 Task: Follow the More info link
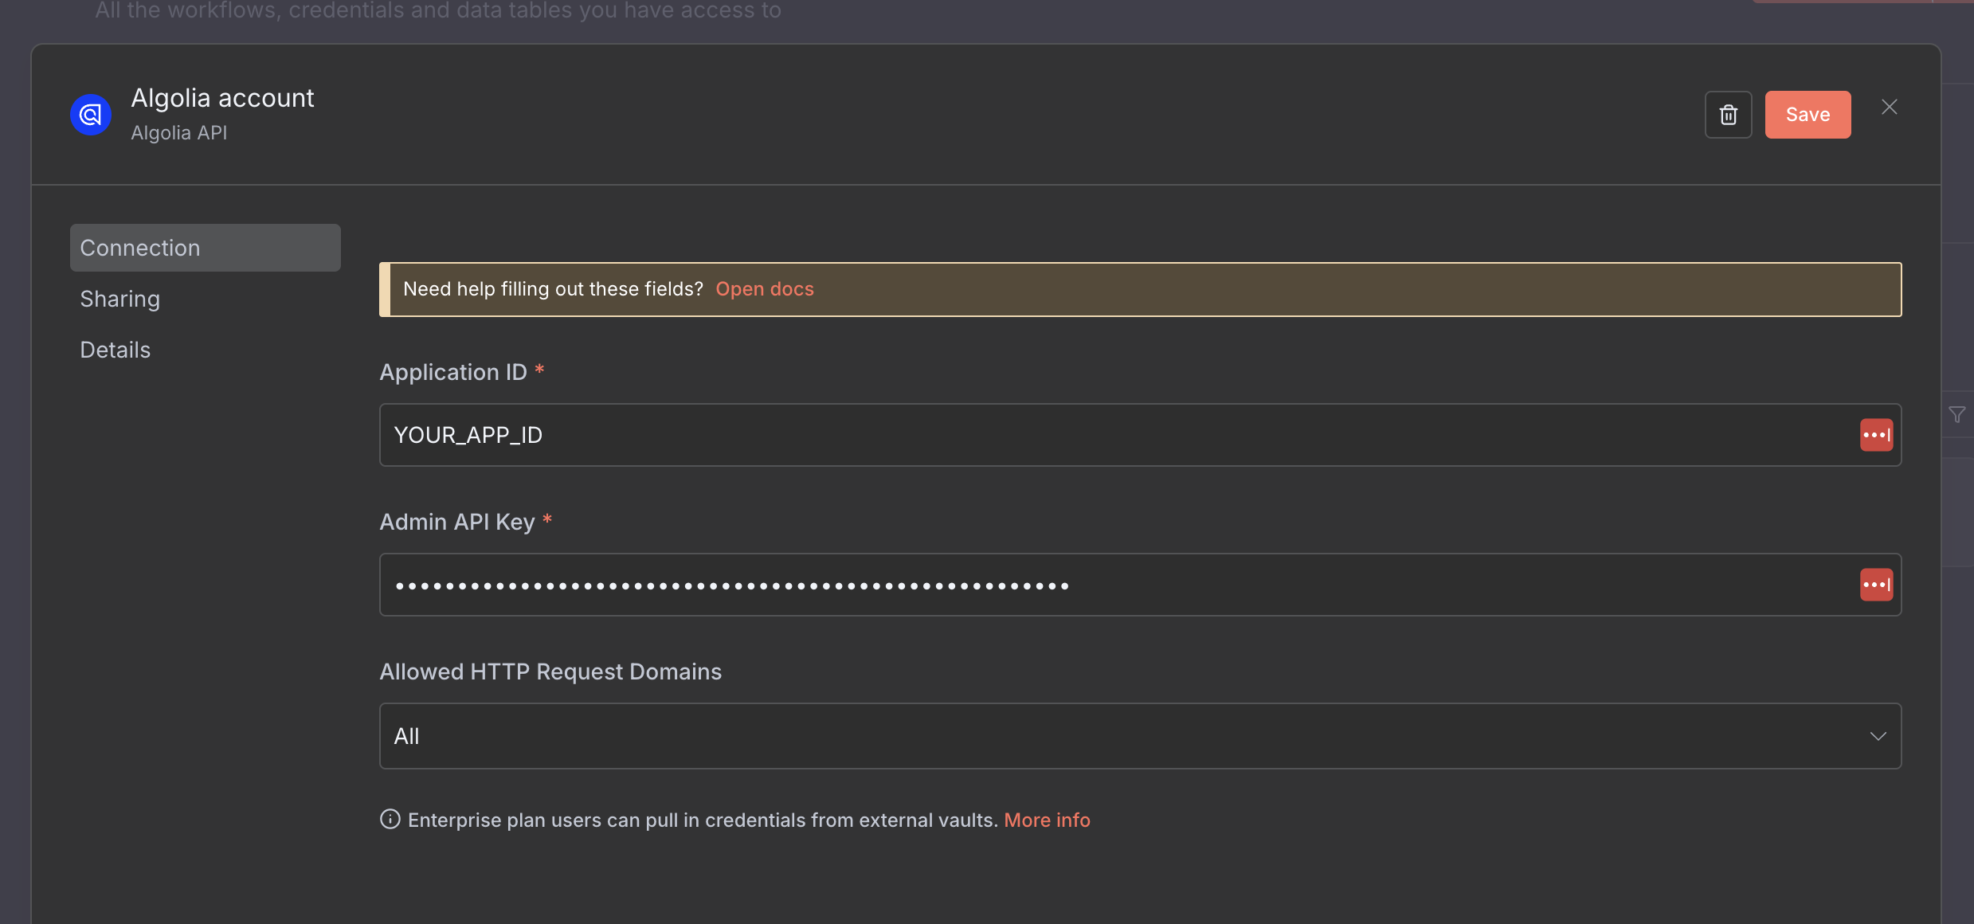point(1047,820)
